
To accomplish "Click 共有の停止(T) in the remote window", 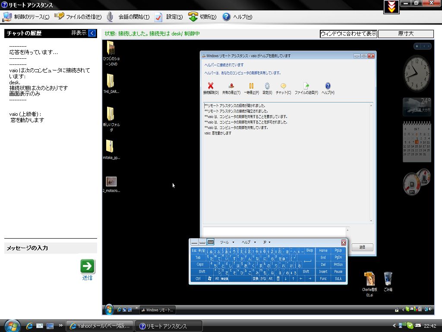I will 231,88.
